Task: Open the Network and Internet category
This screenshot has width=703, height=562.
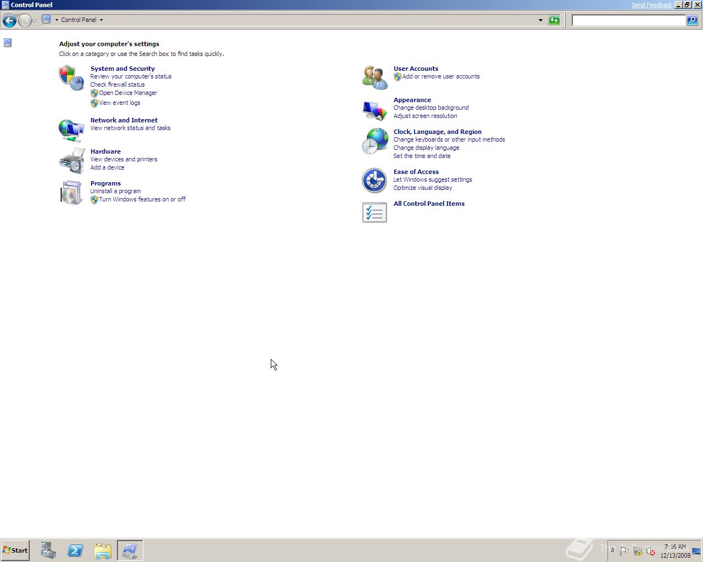Action: tap(124, 120)
